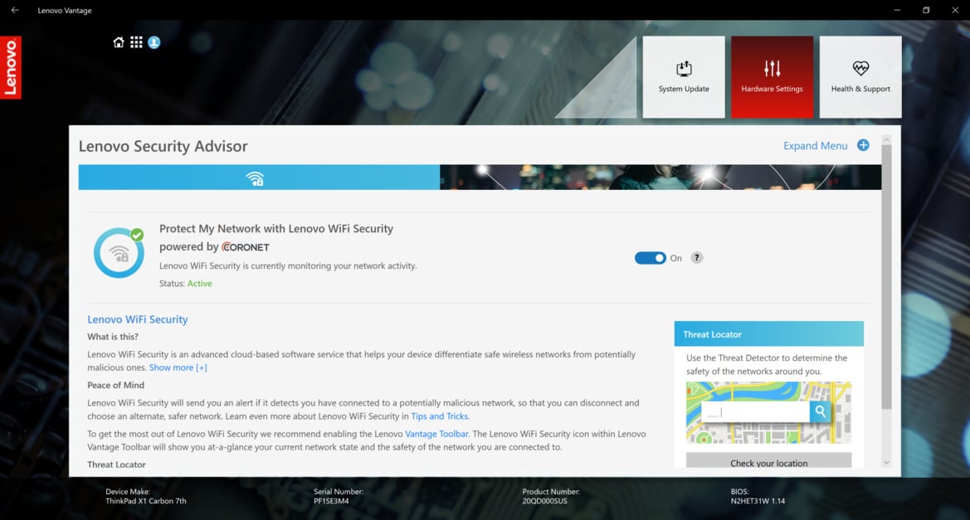Click the Lenovo Security Advisor heading
Image resolution: width=970 pixels, height=520 pixels.
point(163,146)
